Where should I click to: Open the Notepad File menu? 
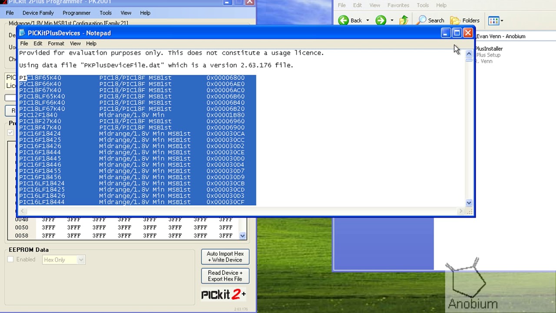click(x=24, y=43)
